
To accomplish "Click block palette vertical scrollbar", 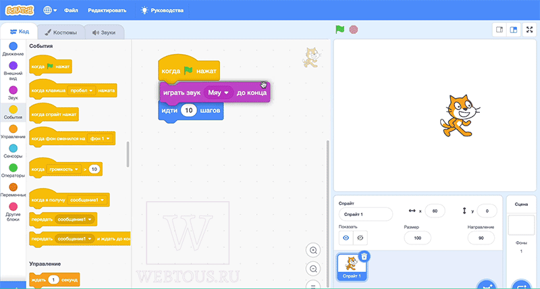I will (128, 154).
